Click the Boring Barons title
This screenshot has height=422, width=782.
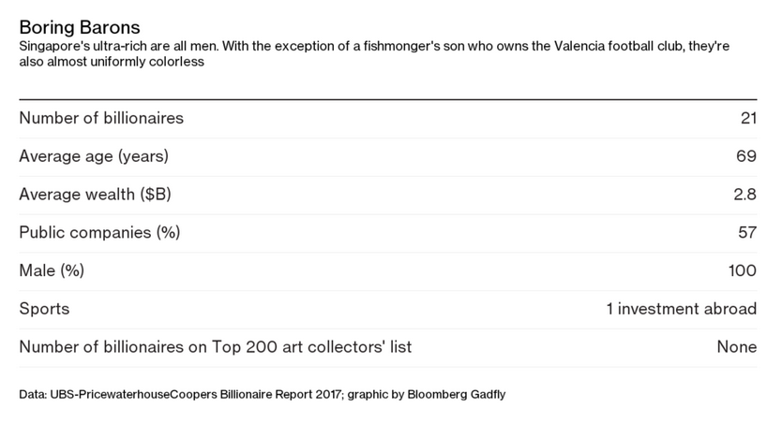point(80,27)
